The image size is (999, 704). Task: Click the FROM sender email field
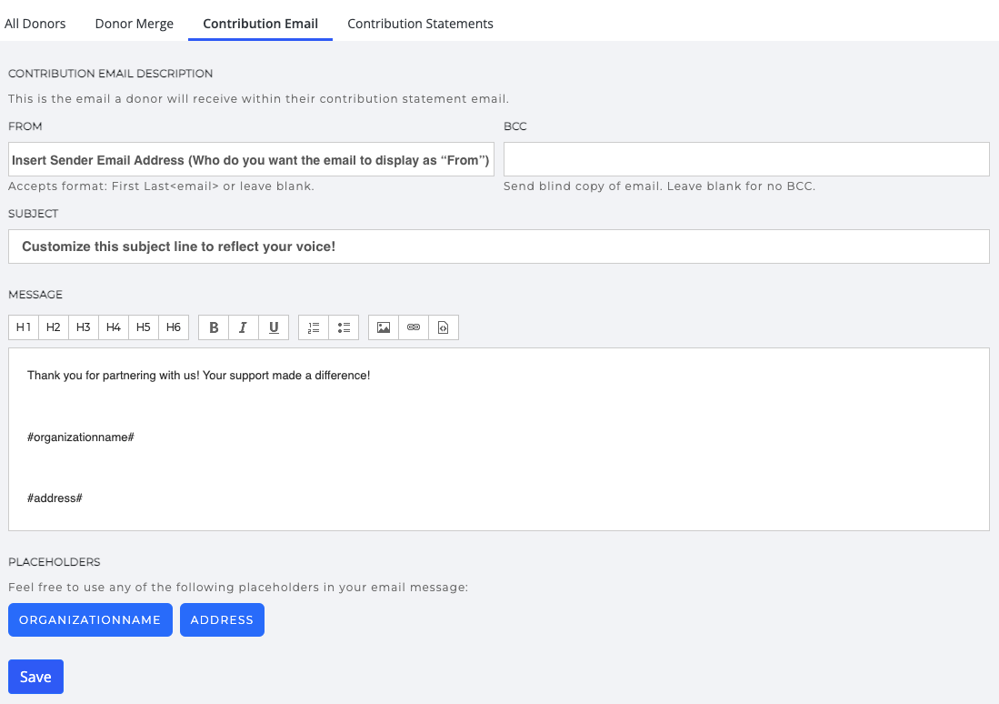click(251, 158)
